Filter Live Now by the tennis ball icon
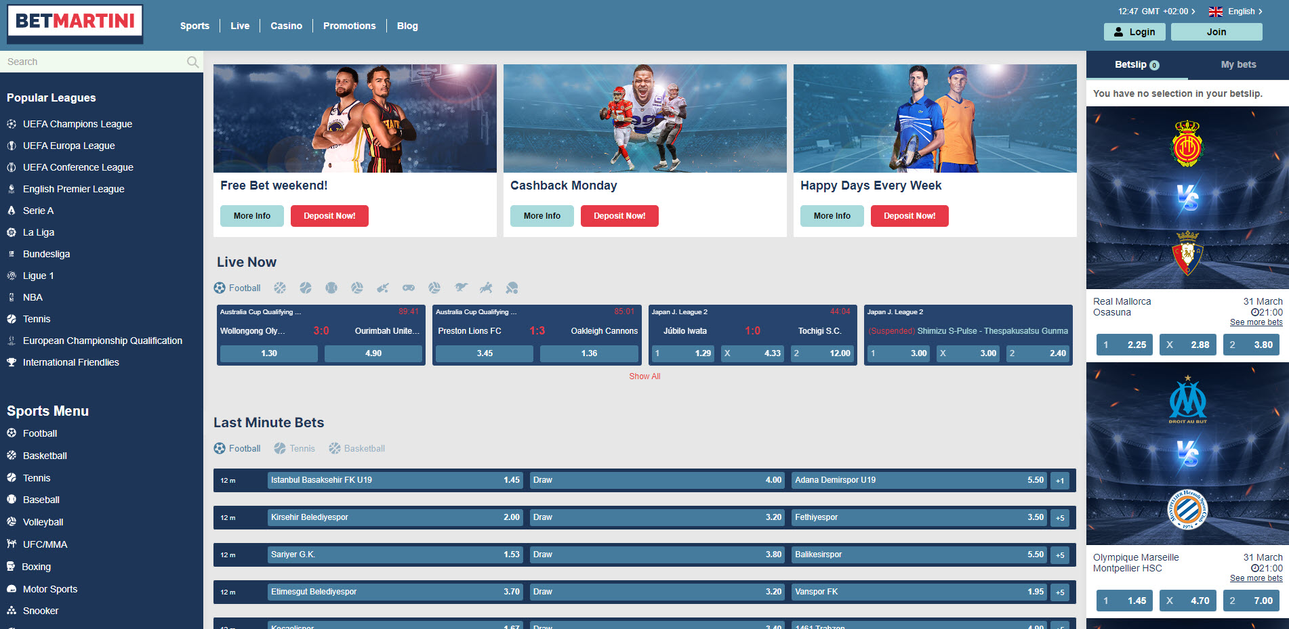Screen dimensions: 1289x629 [306, 288]
